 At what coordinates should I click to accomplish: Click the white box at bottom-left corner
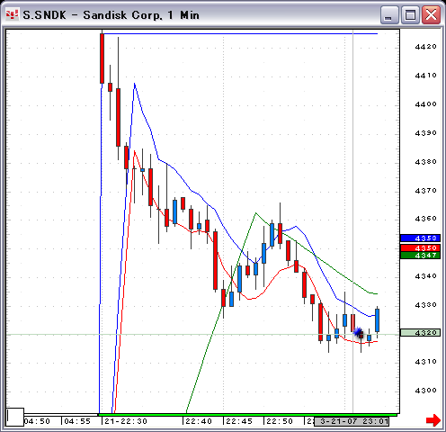(15, 417)
